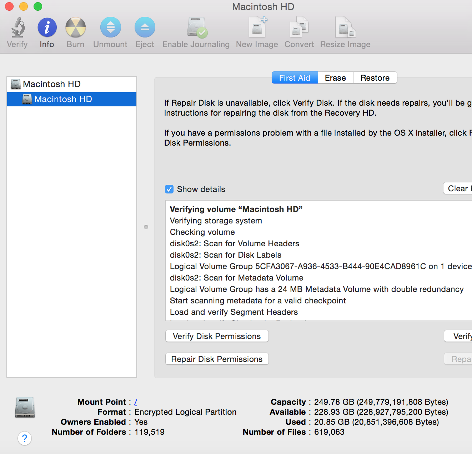Image resolution: width=472 pixels, height=454 pixels.
Task: Click the Available value 228.93 GB
Action: (x=381, y=412)
